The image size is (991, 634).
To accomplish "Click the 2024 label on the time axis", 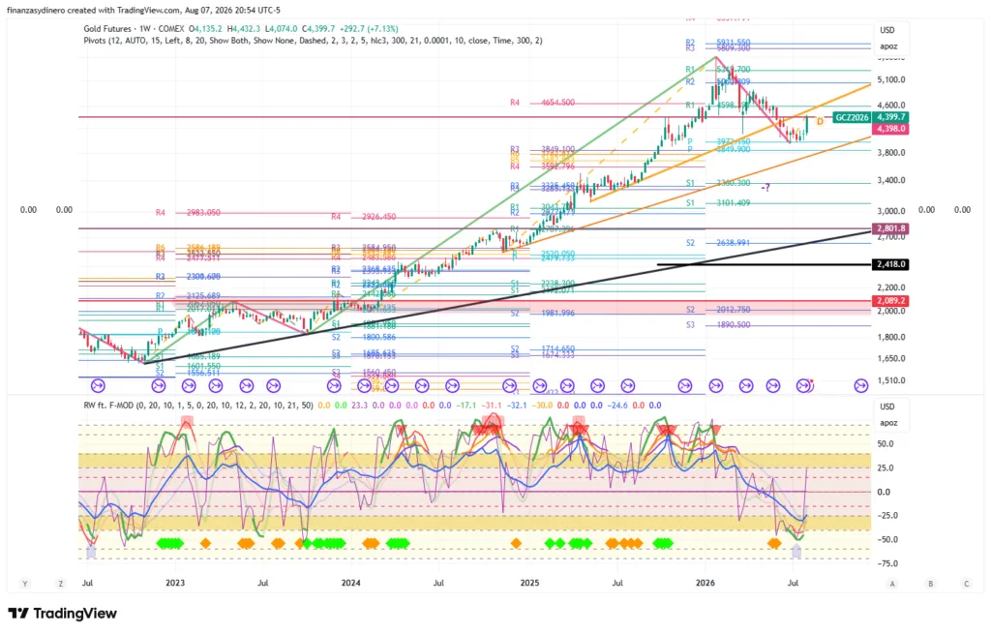I will [350, 583].
